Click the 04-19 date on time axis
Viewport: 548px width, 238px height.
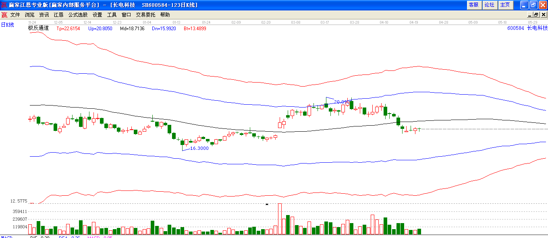pyautogui.click(x=414, y=22)
